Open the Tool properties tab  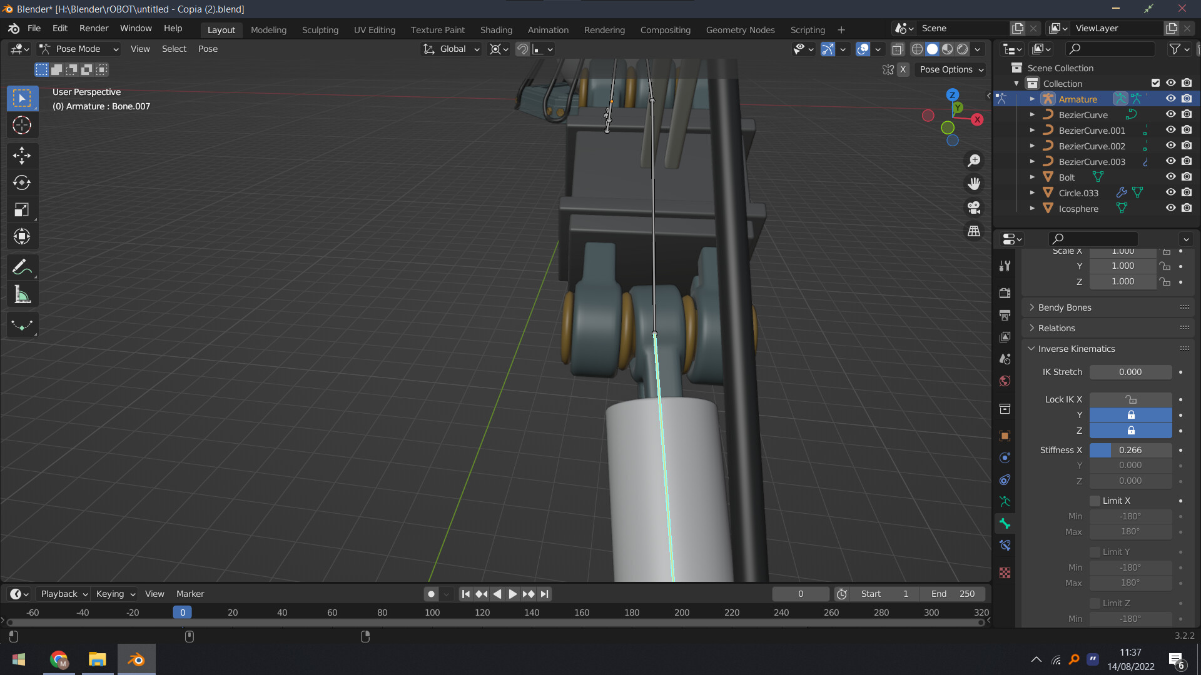[x=1005, y=266]
